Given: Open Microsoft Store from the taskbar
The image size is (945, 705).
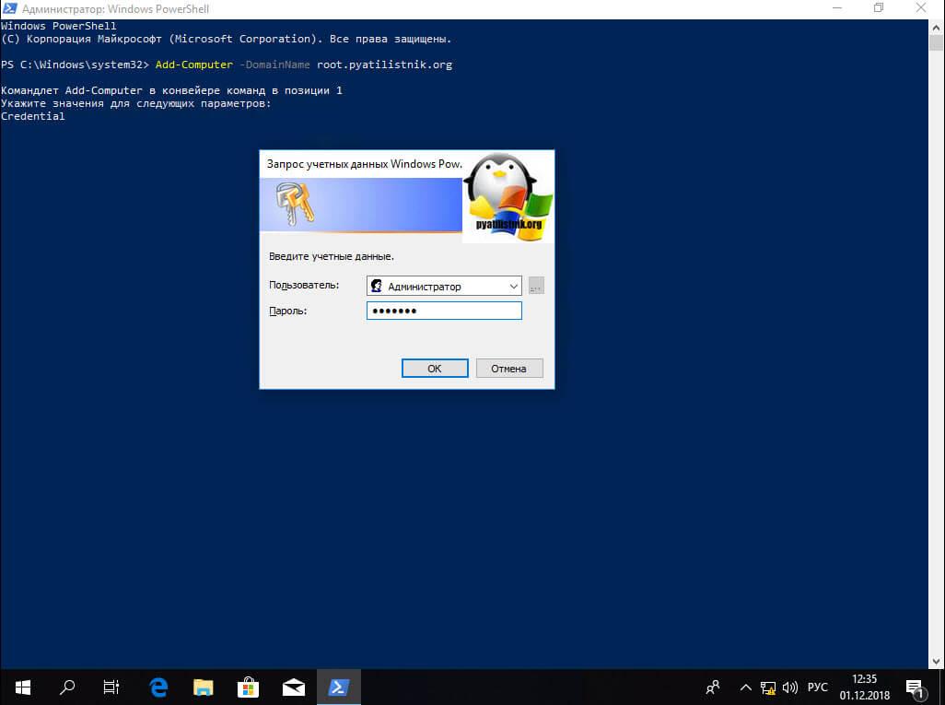Looking at the screenshot, I should tap(249, 687).
